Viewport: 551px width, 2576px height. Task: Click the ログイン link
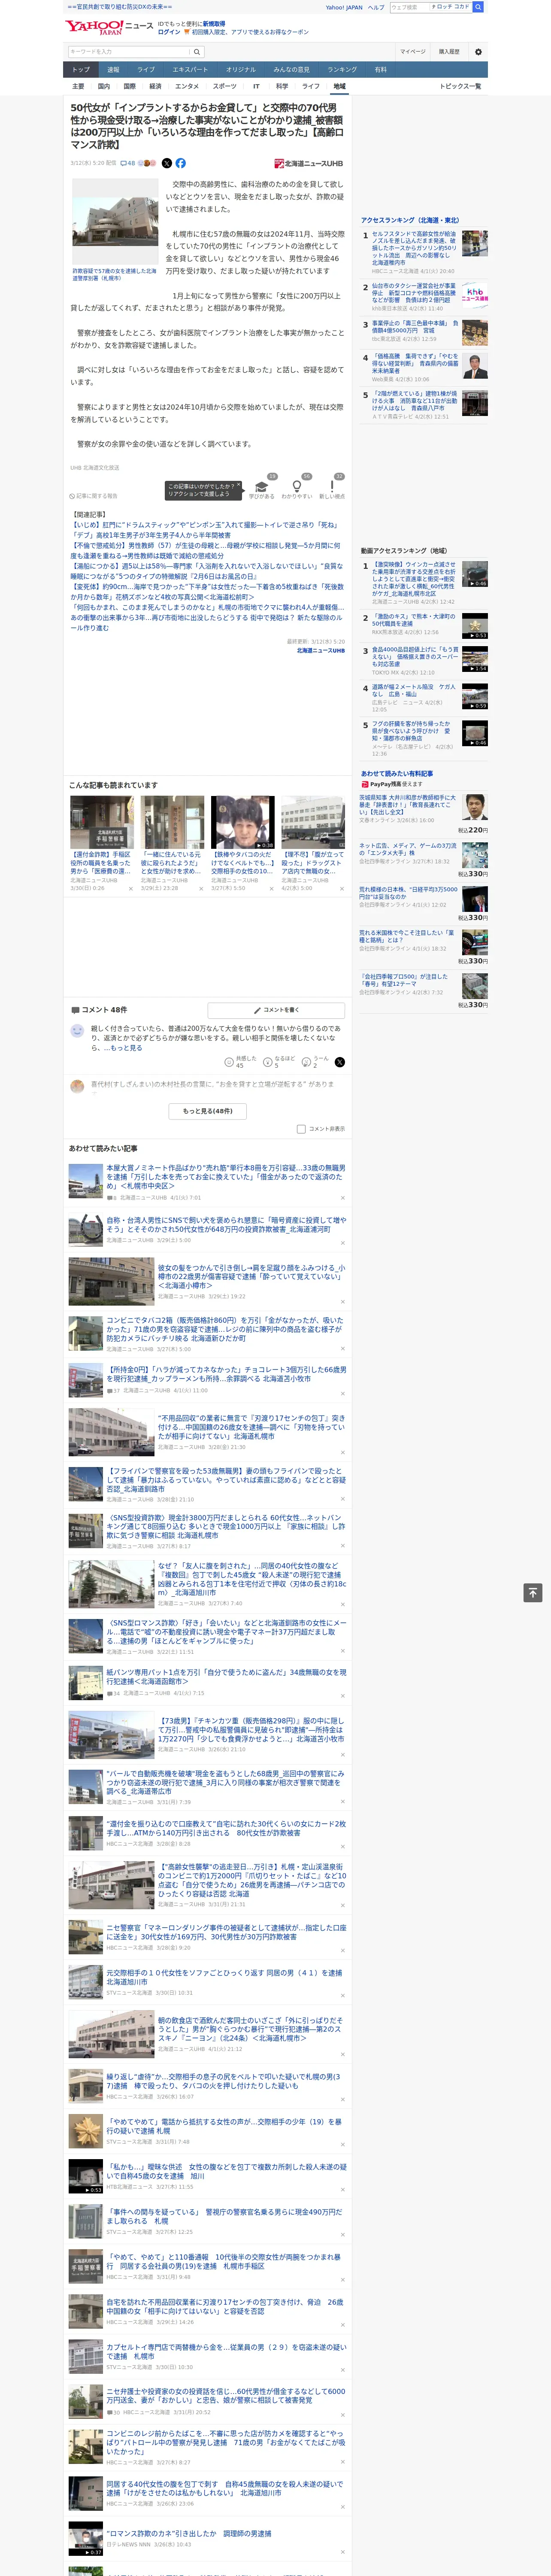(169, 32)
